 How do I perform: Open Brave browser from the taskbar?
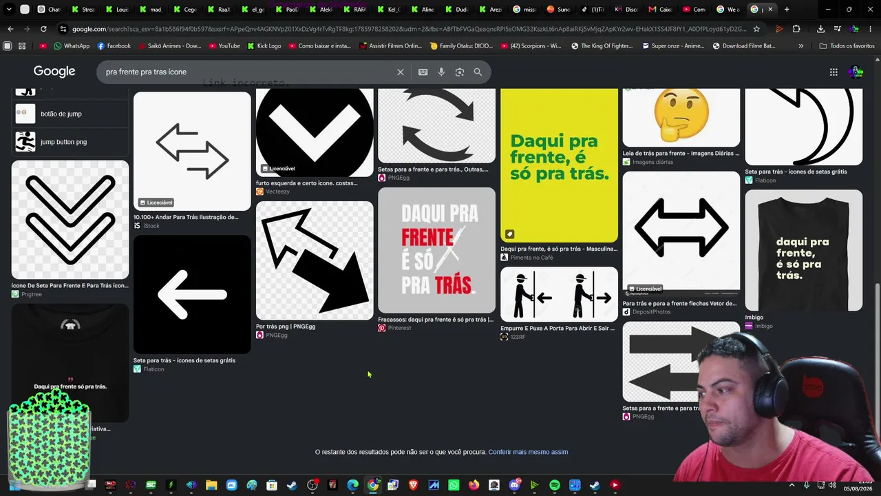(413, 485)
